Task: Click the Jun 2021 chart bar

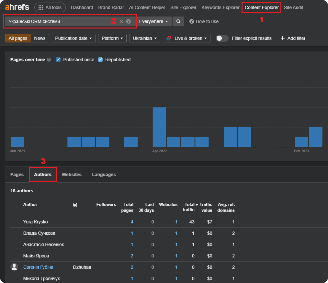Action: click(x=17, y=142)
